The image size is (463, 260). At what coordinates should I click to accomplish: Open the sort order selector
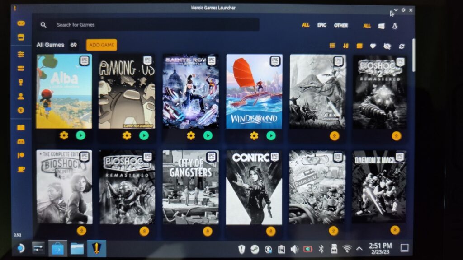click(345, 46)
